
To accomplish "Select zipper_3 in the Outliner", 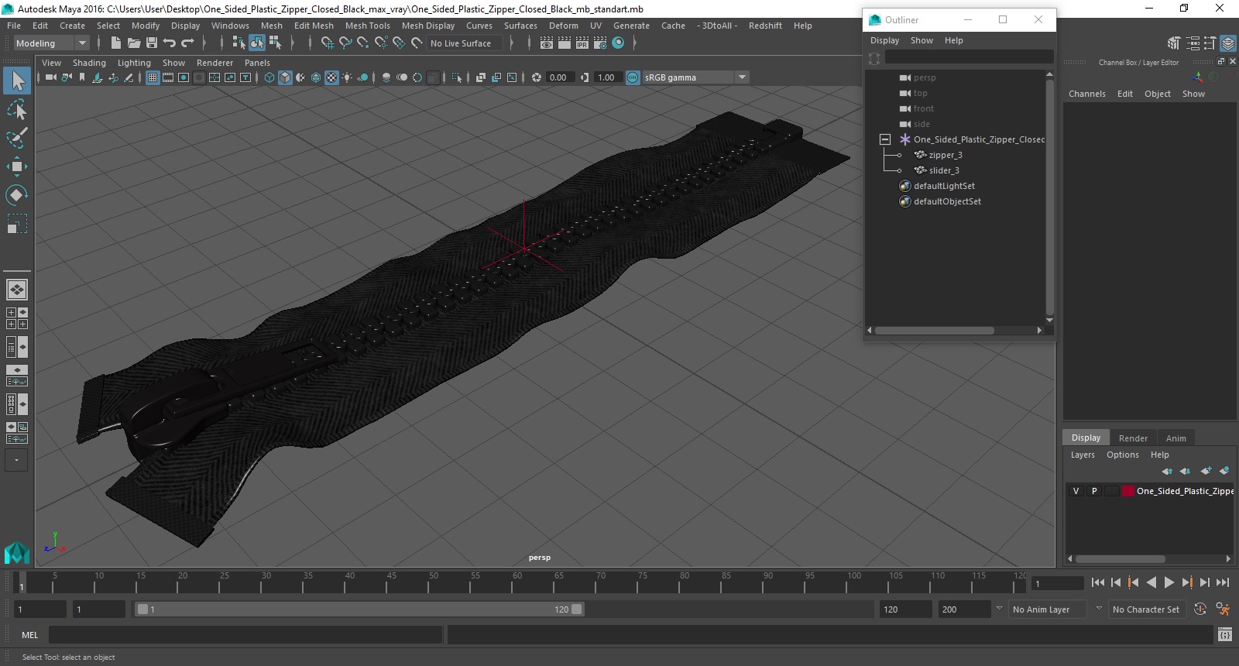I will [946, 155].
